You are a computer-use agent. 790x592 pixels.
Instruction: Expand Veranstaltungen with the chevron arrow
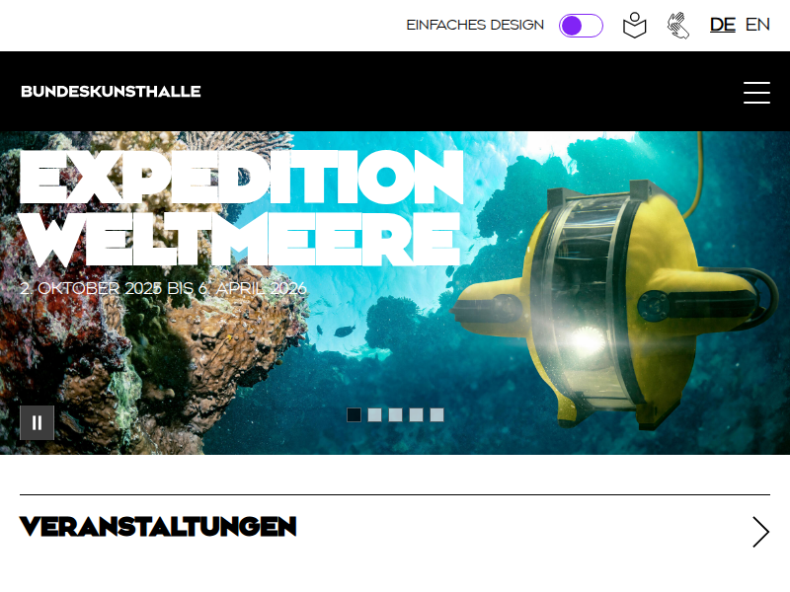(760, 532)
